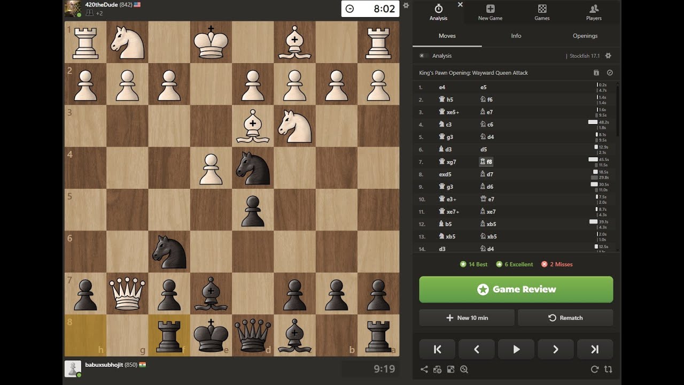Select black's move d5 in row 6
The height and width of the screenshot is (385, 684).
pyautogui.click(x=484, y=149)
